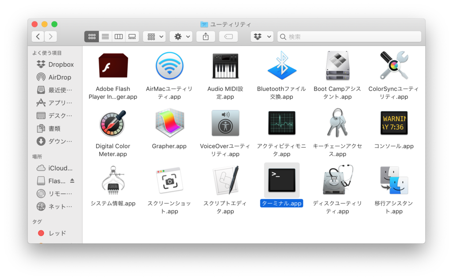Select the Grapher app icon
Screen dimensions: 453x280
(169, 123)
